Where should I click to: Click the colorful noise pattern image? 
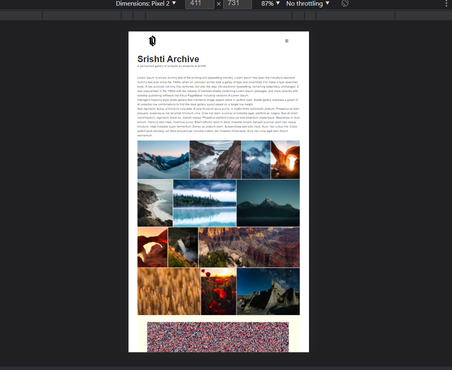[218, 337]
